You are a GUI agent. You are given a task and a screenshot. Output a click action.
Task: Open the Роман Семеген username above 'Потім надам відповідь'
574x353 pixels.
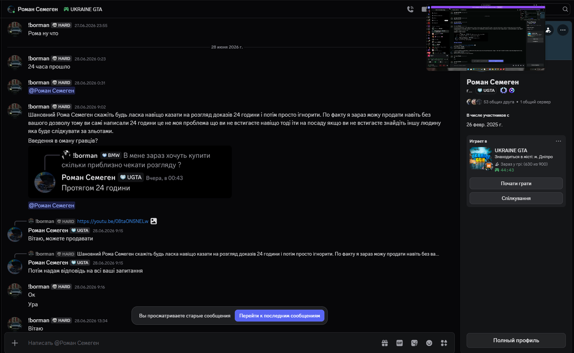click(x=48, y=262)
